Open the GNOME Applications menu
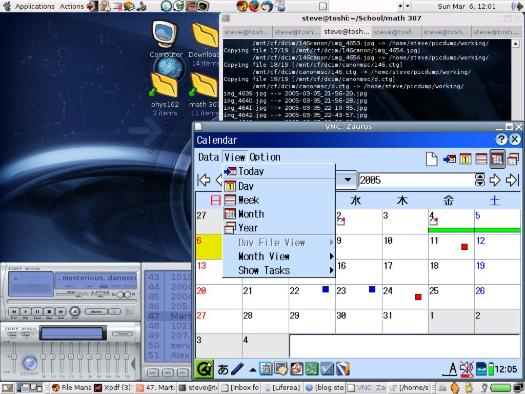 click(35, 6)
